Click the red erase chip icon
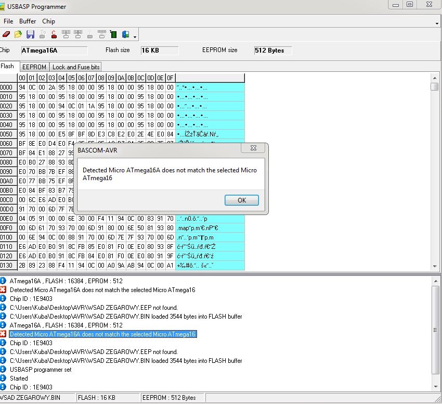 tap(54, 34)
